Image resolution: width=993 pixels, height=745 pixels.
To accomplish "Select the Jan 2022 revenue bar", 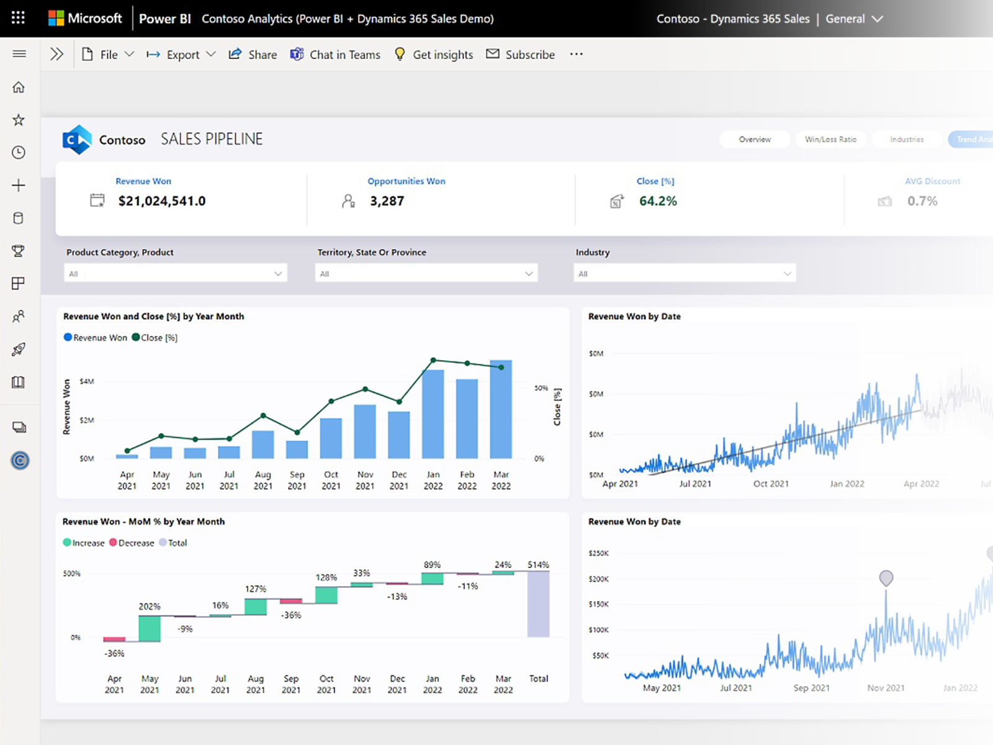I will click(433, 414).
